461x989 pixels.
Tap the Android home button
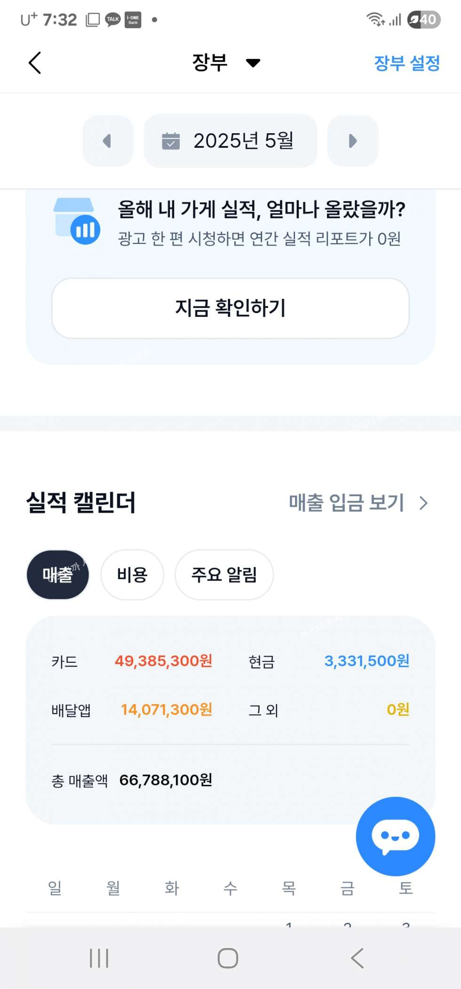[228, 958]
